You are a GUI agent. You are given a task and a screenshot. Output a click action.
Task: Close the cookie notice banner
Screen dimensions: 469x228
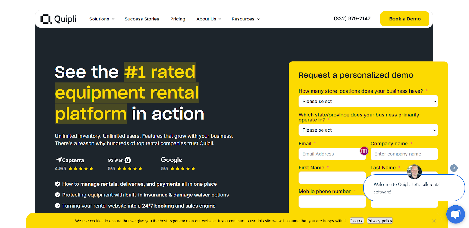click(x=434, y=221)
